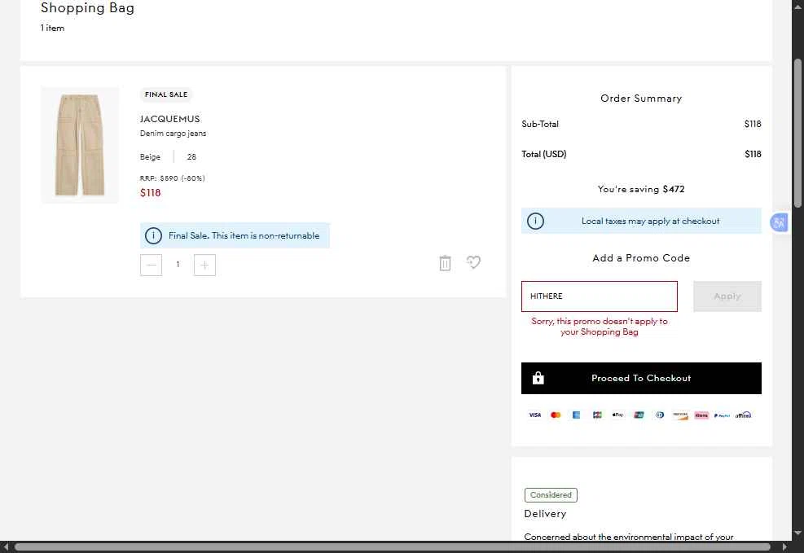Screen dimensions: 804x553
Task: Click the Total (USD) label
Action: (x=544, y=154)
